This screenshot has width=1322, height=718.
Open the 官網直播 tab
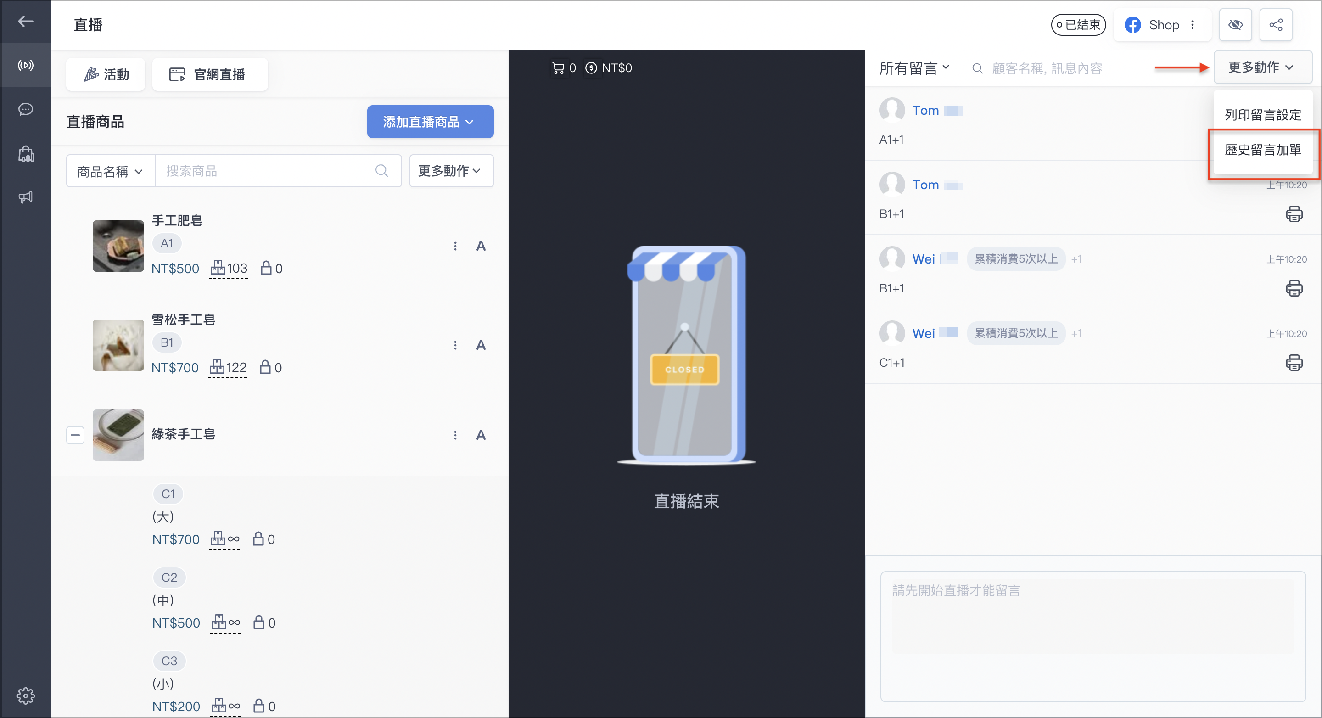point(209,74)
